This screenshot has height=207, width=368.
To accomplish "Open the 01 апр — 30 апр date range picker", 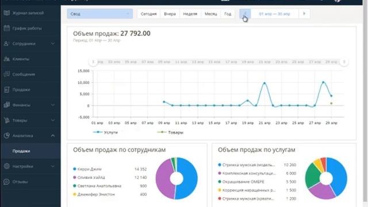I will tap(275, 14).
